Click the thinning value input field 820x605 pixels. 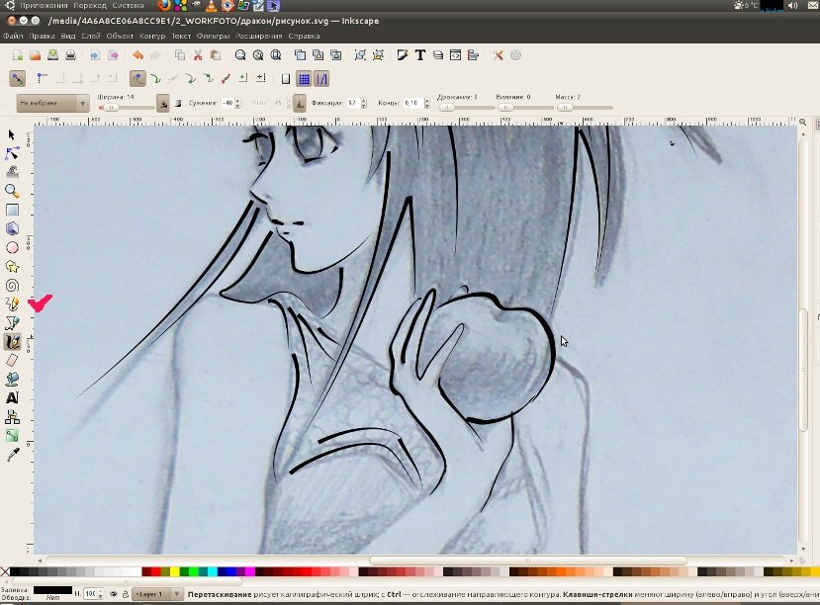point(227,103)
